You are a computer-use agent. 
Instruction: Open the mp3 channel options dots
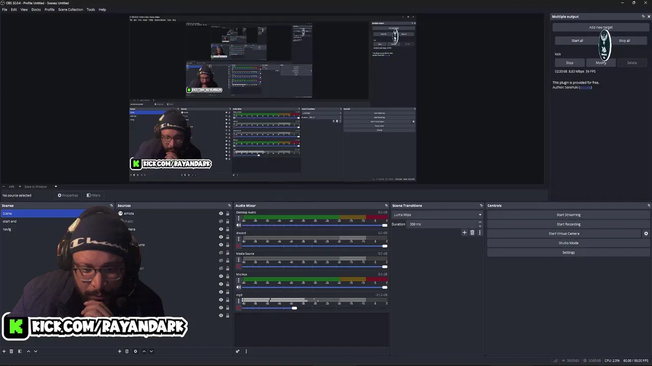238,301
